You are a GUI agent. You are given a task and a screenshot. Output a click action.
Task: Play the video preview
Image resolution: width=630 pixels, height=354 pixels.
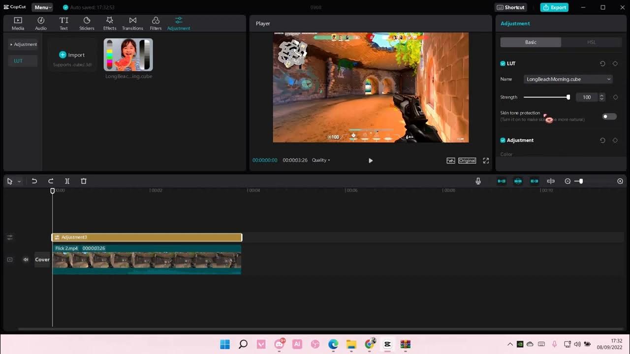click(371, 160)
